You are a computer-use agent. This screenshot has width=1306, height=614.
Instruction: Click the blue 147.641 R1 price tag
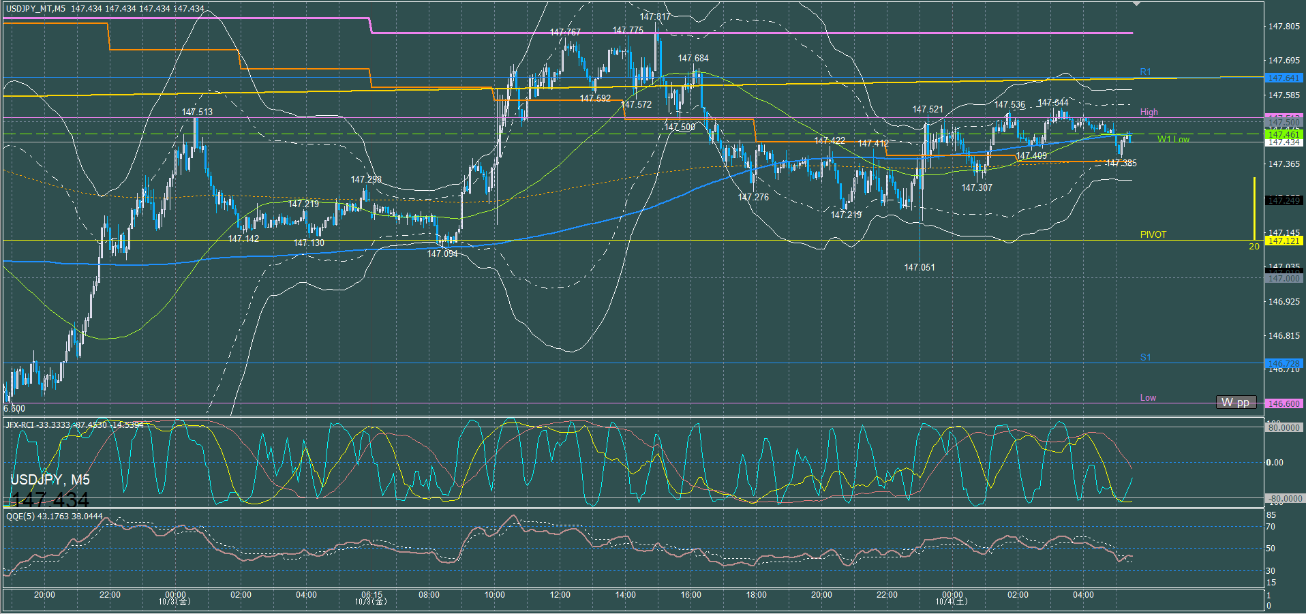click(1284, 78)
